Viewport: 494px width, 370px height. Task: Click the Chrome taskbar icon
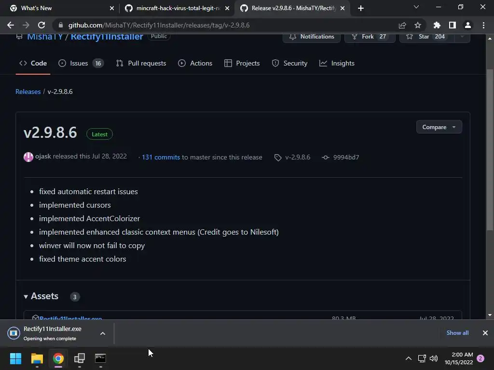[58, 358]
